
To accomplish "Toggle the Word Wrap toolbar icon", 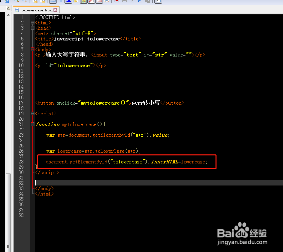I will click(53, 1).
